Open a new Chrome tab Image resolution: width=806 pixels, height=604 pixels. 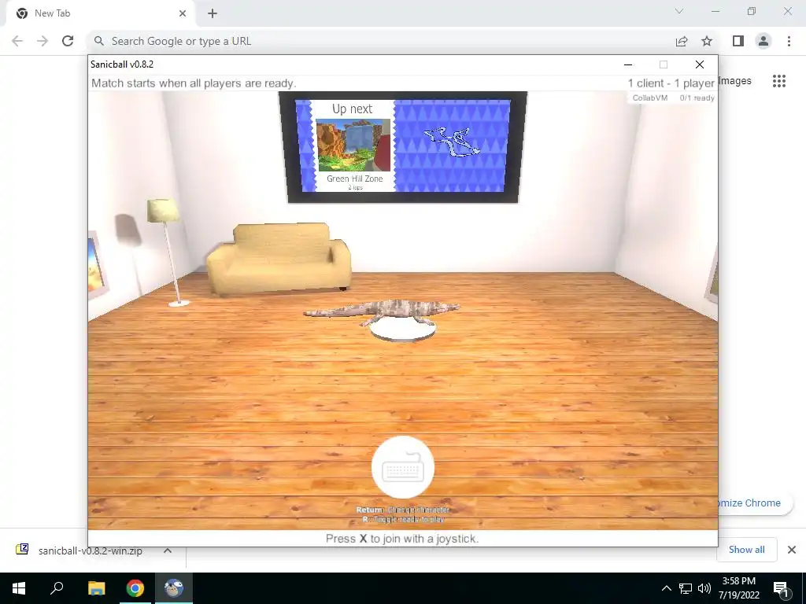(213, 13)
